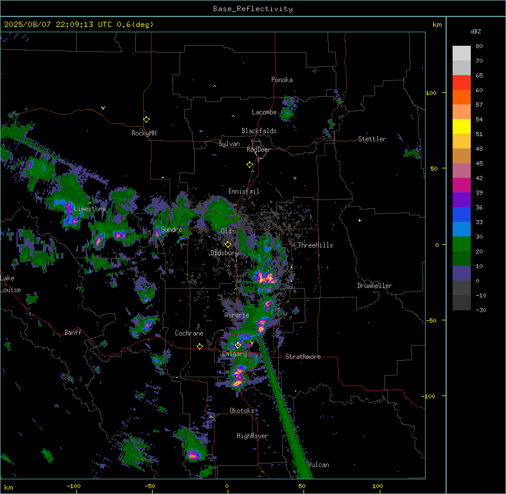This screenshot has height=494, width=506.
Task: Click the yellow diamond marker below RedDeer
Action: tap(250, 165)
